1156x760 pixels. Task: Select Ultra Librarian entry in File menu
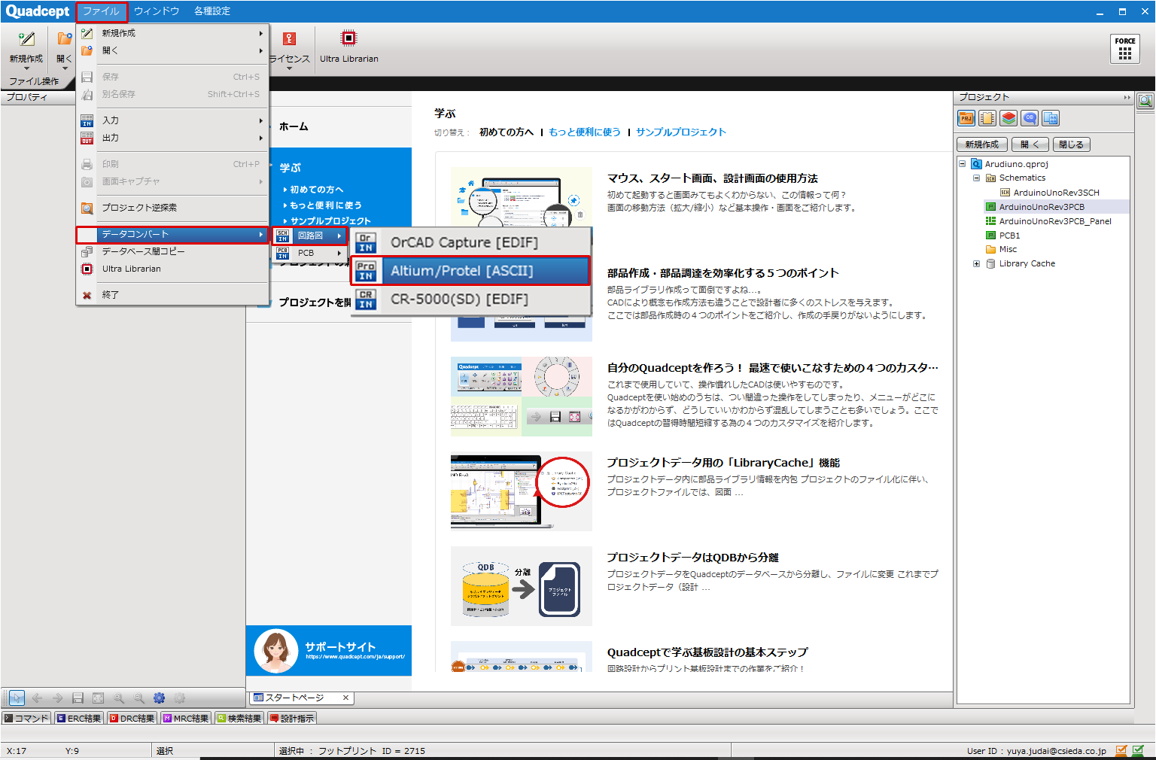pos(172,269)
